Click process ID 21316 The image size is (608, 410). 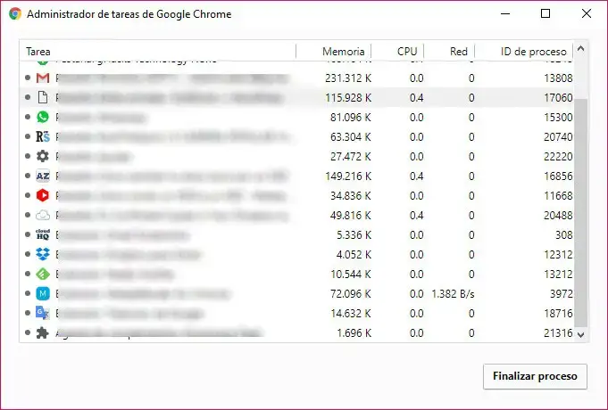(x=558, y=333)
